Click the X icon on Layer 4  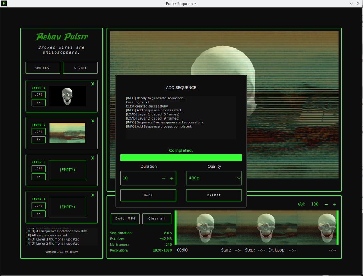(x=93, y=195)
